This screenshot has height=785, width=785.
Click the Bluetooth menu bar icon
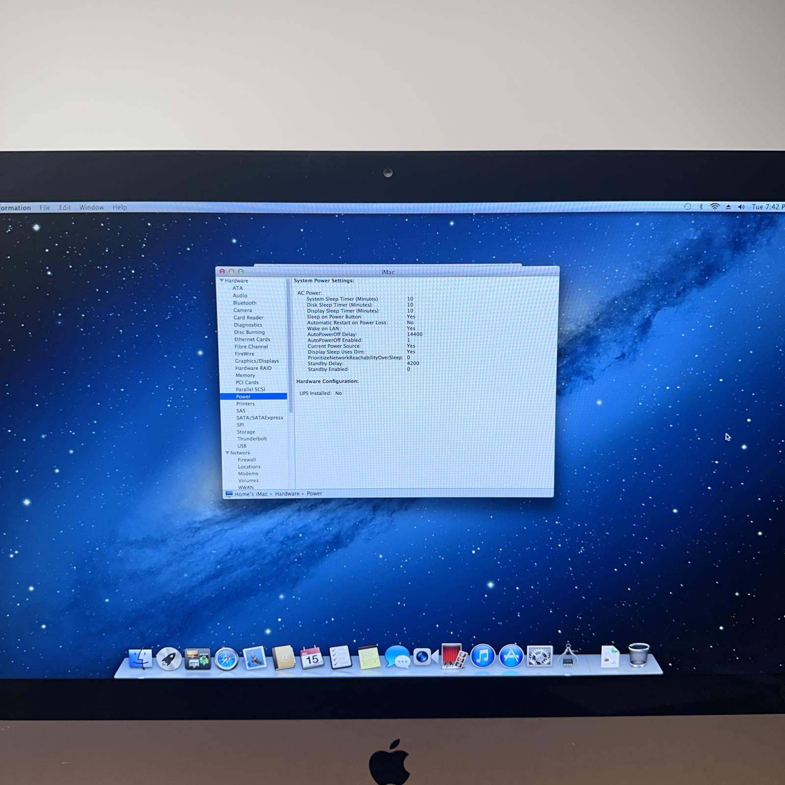tap(701, 207)
